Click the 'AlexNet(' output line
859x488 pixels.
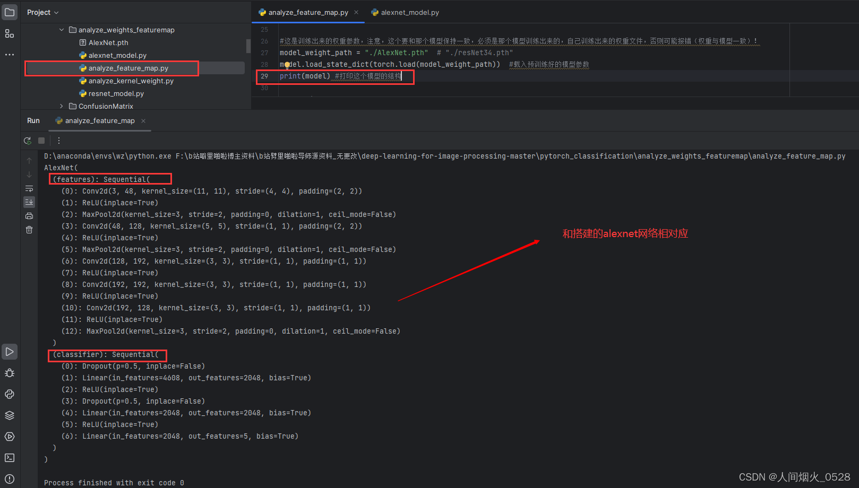point(61,168)
